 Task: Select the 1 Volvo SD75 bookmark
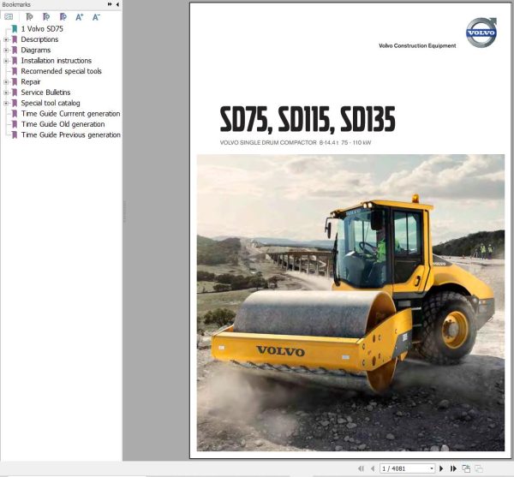pyautogui.click(x=42, y=29)
